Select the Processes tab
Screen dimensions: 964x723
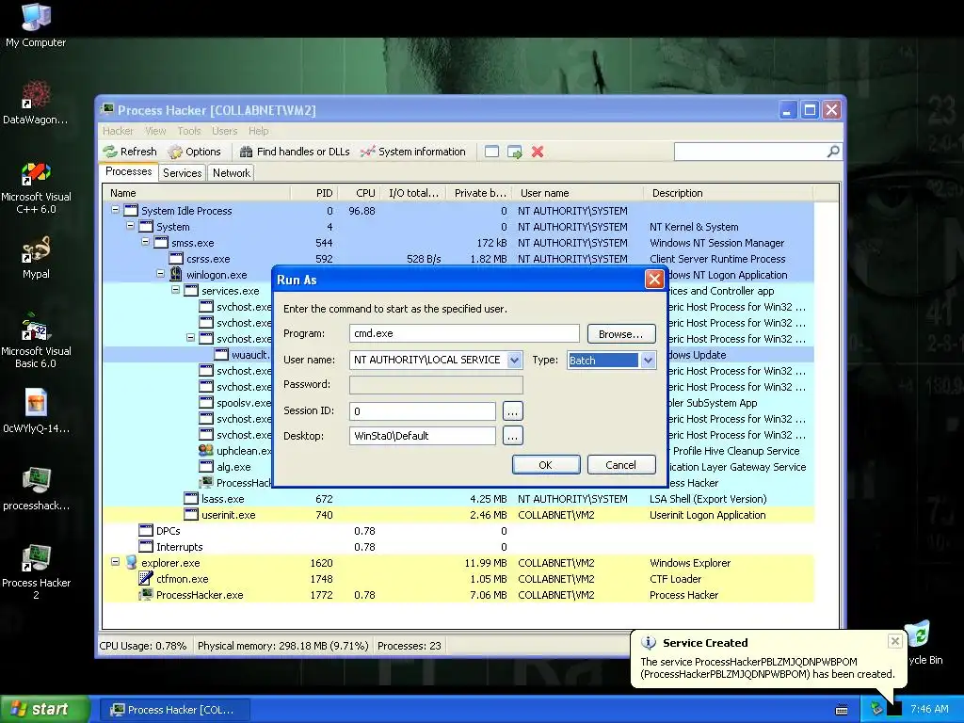pyautogui.click(x=128, y=171)
